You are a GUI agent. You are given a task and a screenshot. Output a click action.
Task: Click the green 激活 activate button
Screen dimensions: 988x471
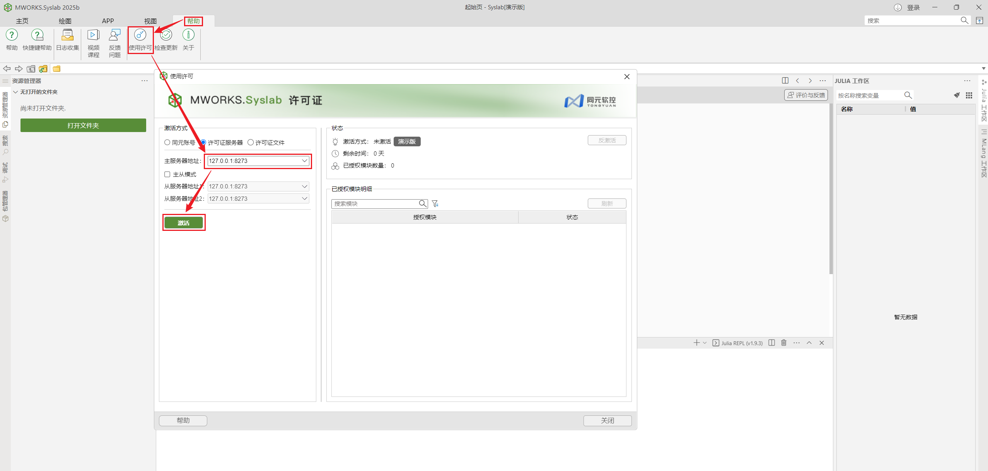pos(183,223)
